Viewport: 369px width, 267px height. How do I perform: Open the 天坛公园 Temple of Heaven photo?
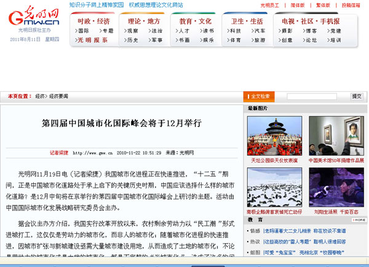point(273,136)
